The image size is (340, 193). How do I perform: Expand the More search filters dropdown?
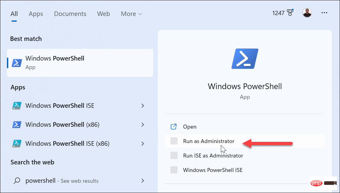pyautogui.click(x=131, y=14)
